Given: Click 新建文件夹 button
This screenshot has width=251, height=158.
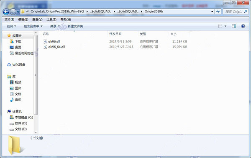Looking at the screenshot, I should point(75,26).
